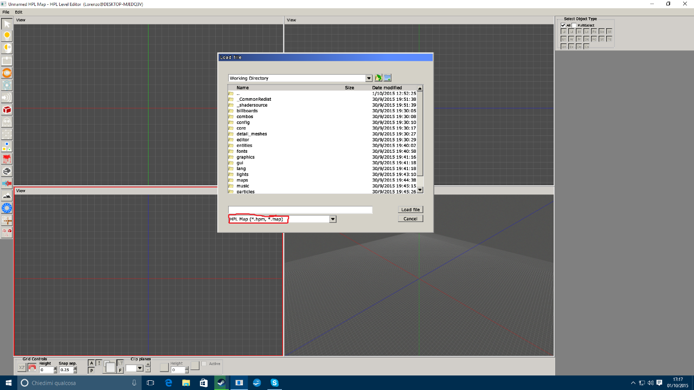Select the maps folder in the list
This screenshot has height=390, width=694.
pos(242,180)
